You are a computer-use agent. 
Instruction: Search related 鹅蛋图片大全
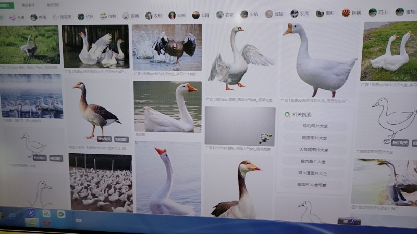coord(315,138)
